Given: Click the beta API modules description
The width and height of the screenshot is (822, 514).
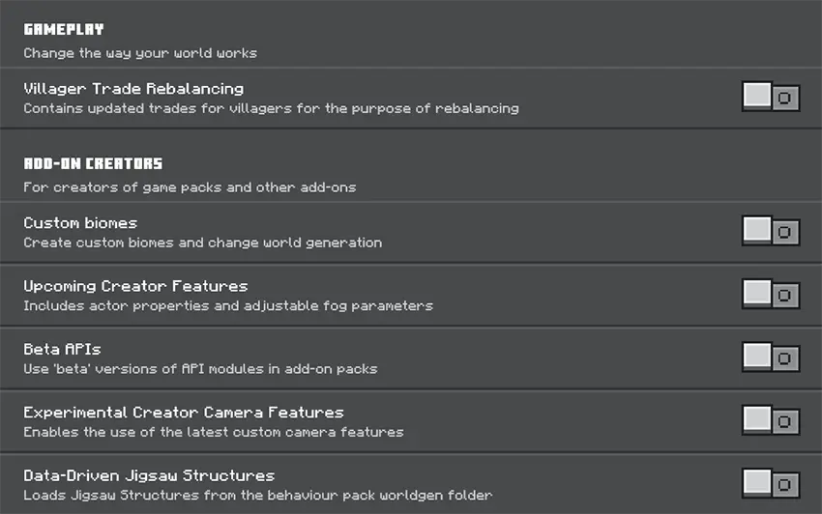Looking at the screenshot, I should pyautogui.click(x=200, y=369).
